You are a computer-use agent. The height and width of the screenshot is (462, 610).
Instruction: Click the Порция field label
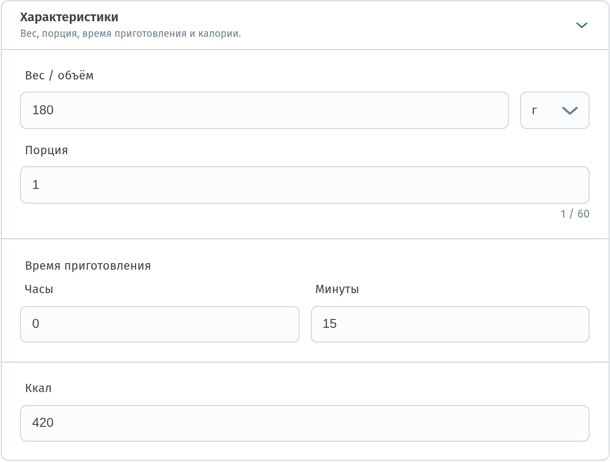pos(46,150)
